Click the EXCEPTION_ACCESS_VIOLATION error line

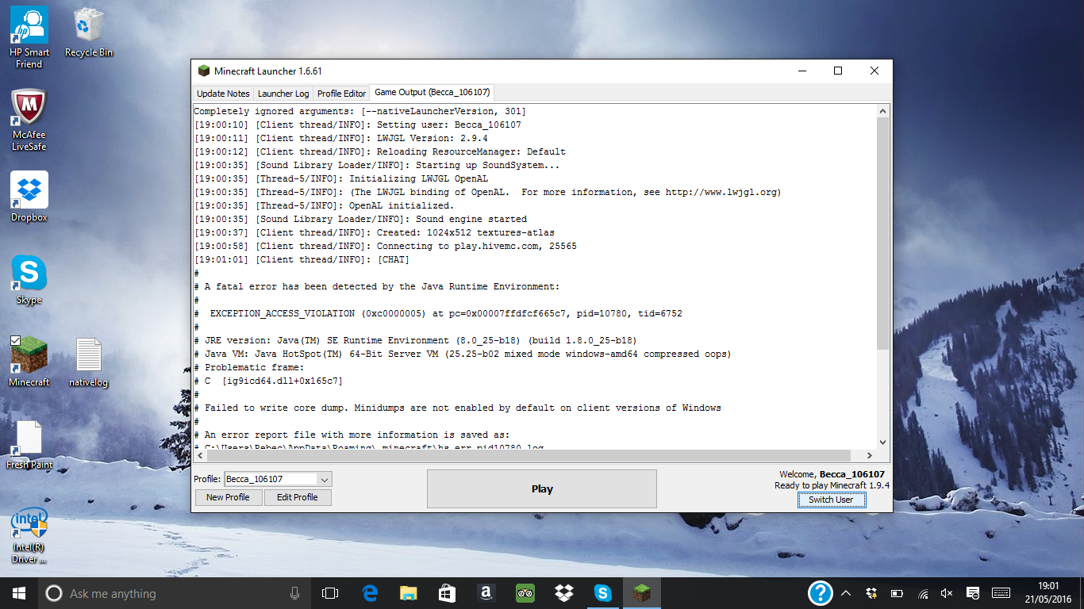(x=438, y=313)
